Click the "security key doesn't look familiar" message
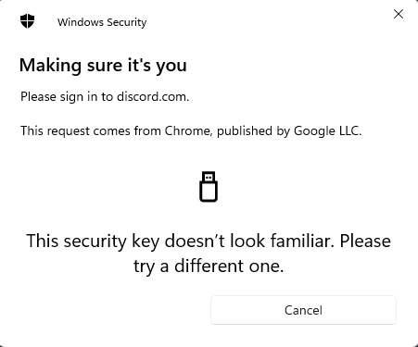The height and width of the screenshot is (347, 418). coord(209,241)
